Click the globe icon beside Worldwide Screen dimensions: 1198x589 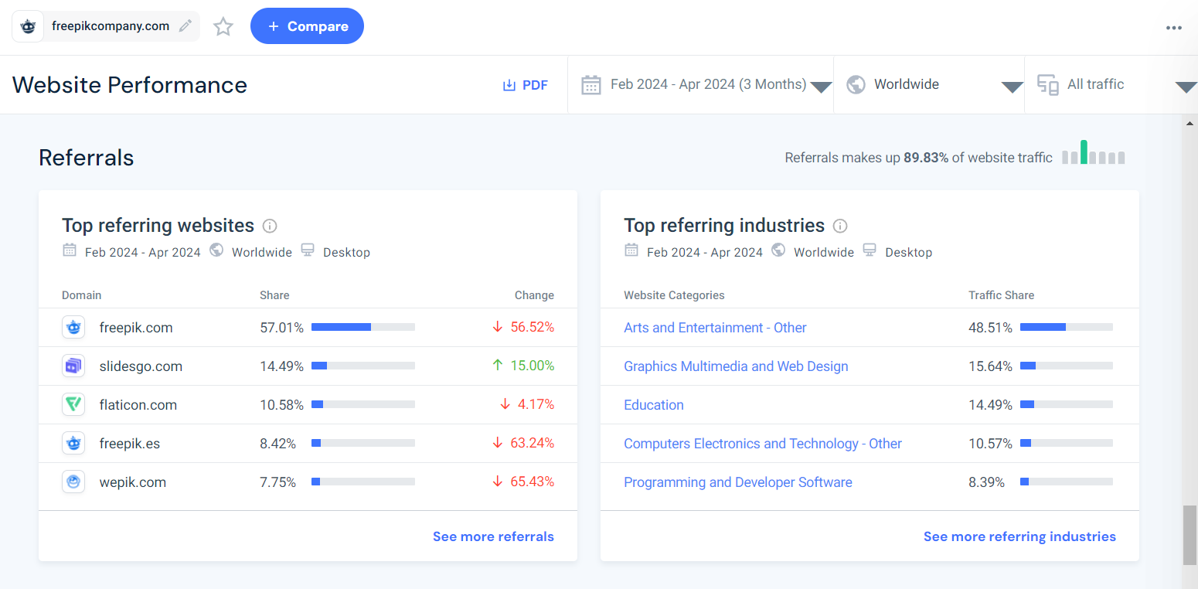click(856, 84)
